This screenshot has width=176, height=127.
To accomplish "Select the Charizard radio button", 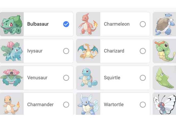I will 143,51.
